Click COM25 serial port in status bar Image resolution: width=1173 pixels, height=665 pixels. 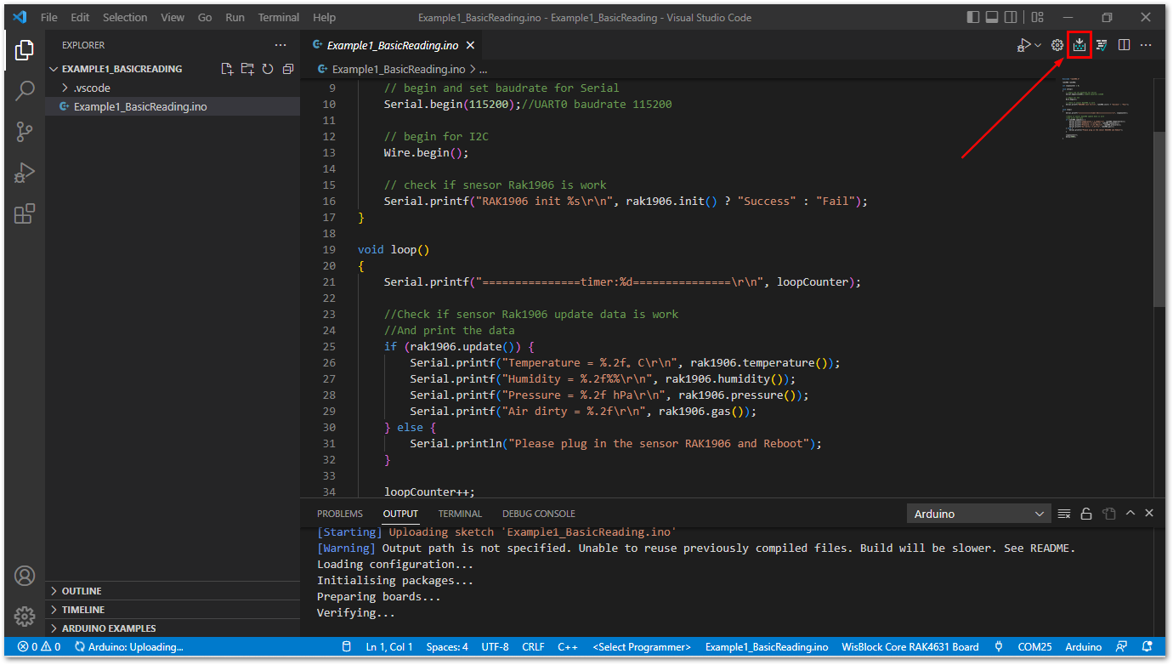pyautogui.click(x=1034, y=647)
